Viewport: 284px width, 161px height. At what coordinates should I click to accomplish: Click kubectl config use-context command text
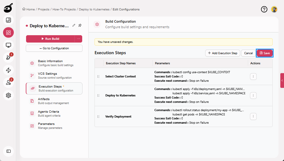coord(201,72)
